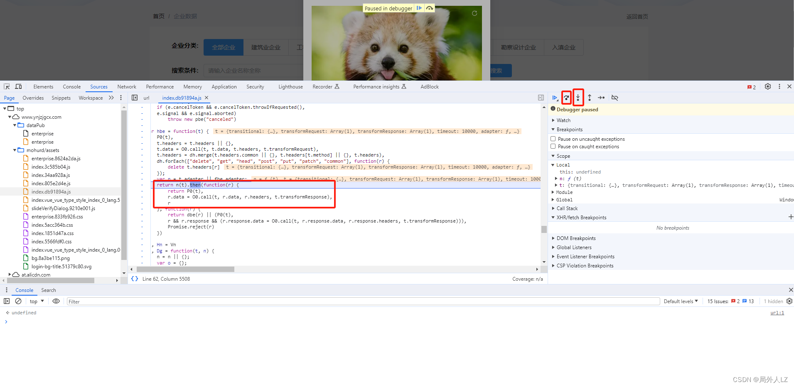Click the console Filter input
794x387 pixels.
pyautogui.click(x=363, y=301)
